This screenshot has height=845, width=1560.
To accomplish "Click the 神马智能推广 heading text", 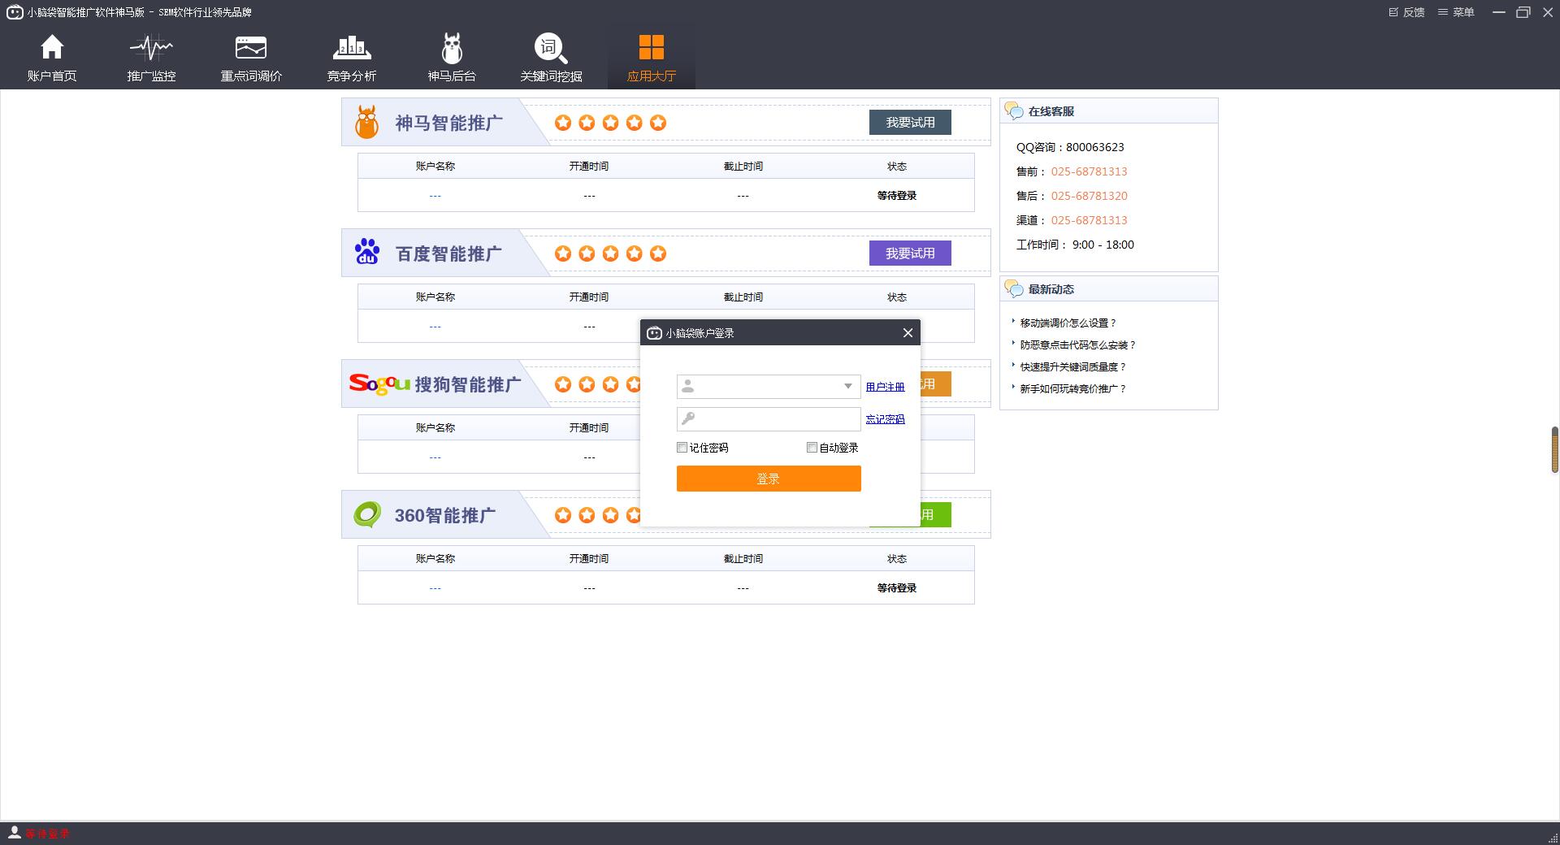I will [x=448, y=123].
